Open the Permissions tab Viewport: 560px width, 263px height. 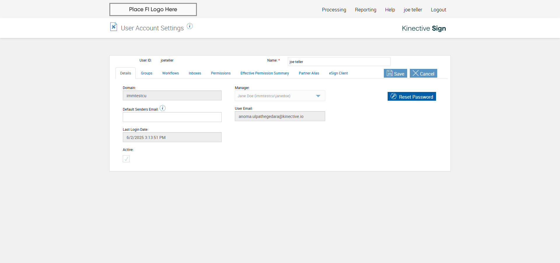tap(221, 73)
